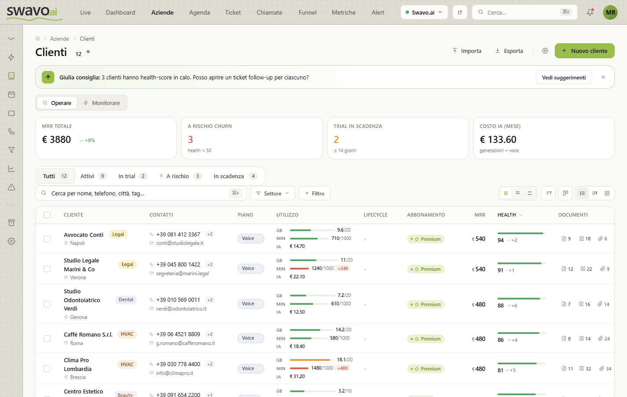The width and height of the screenshot is (627, 397).
Task: Open the building companies sidebar icon
Action: [11, 76]
